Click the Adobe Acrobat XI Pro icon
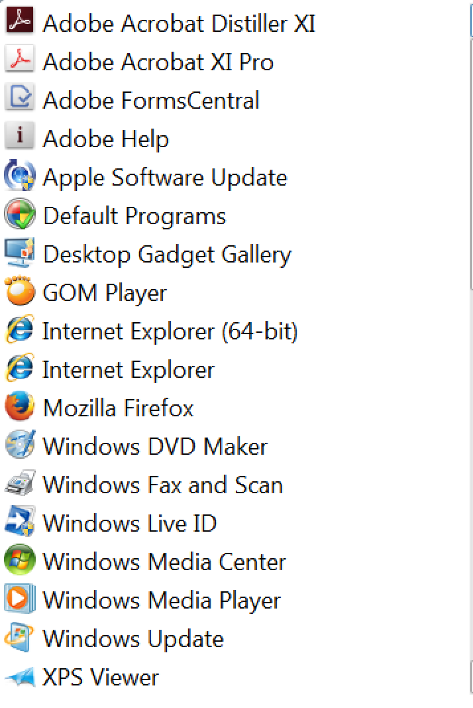The image size is (473, 708). coord(20,62)
